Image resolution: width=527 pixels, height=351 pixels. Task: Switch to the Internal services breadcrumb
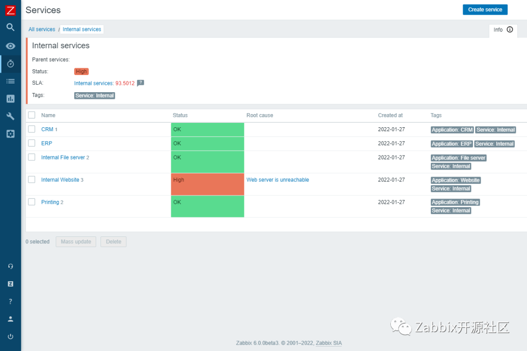tap(81, 29)
